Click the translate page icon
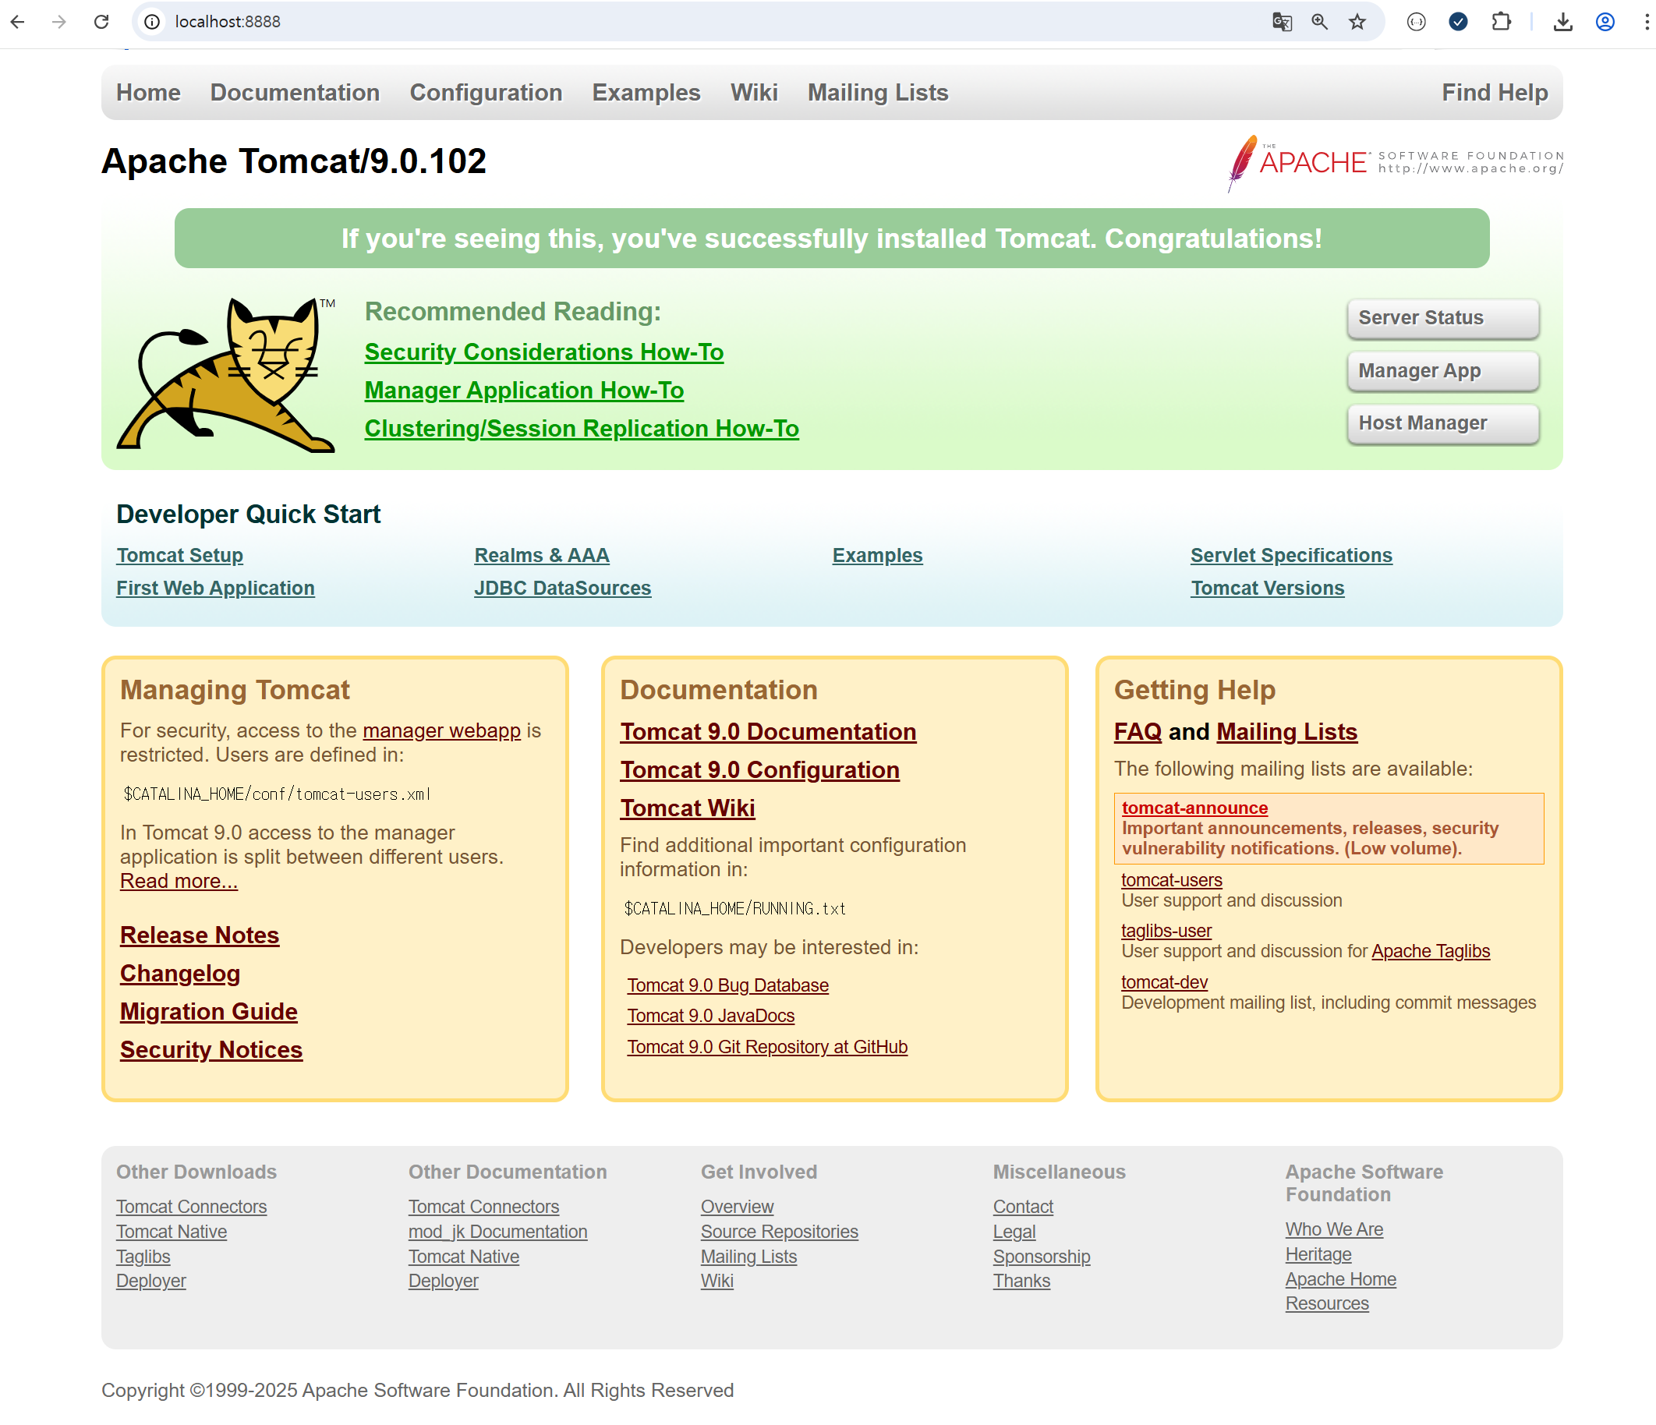 [1281, 22]
